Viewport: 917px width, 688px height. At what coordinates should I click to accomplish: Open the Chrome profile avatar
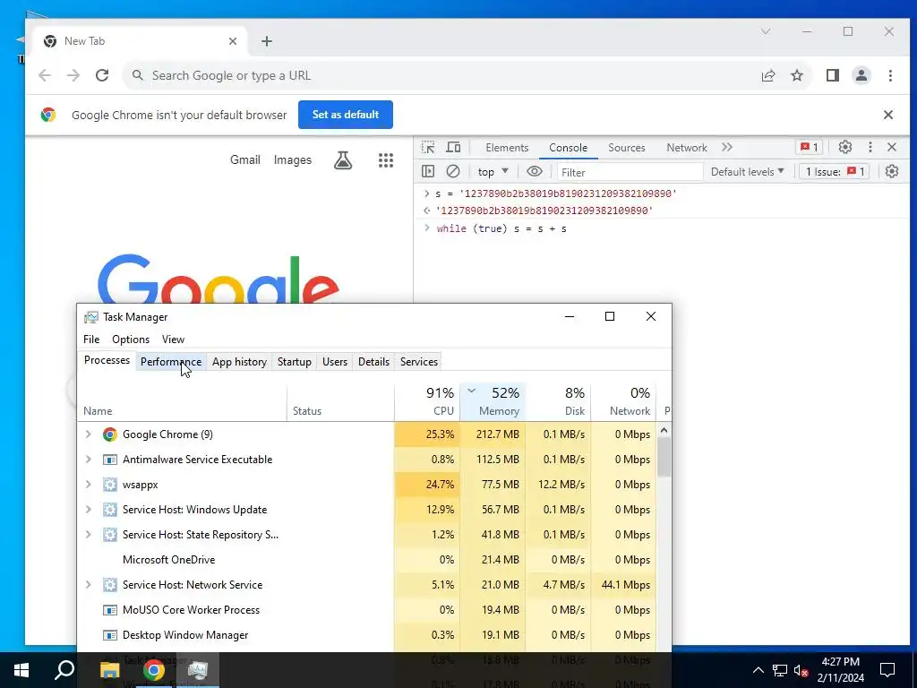(861, 75)
